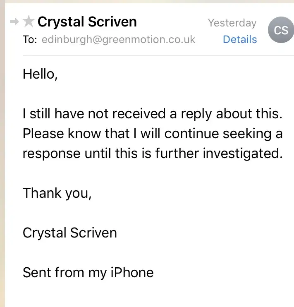The width and height of the screenshot is (294, 307).
Task: Tap the line starting "Please know that"
Action: (152, 134)
